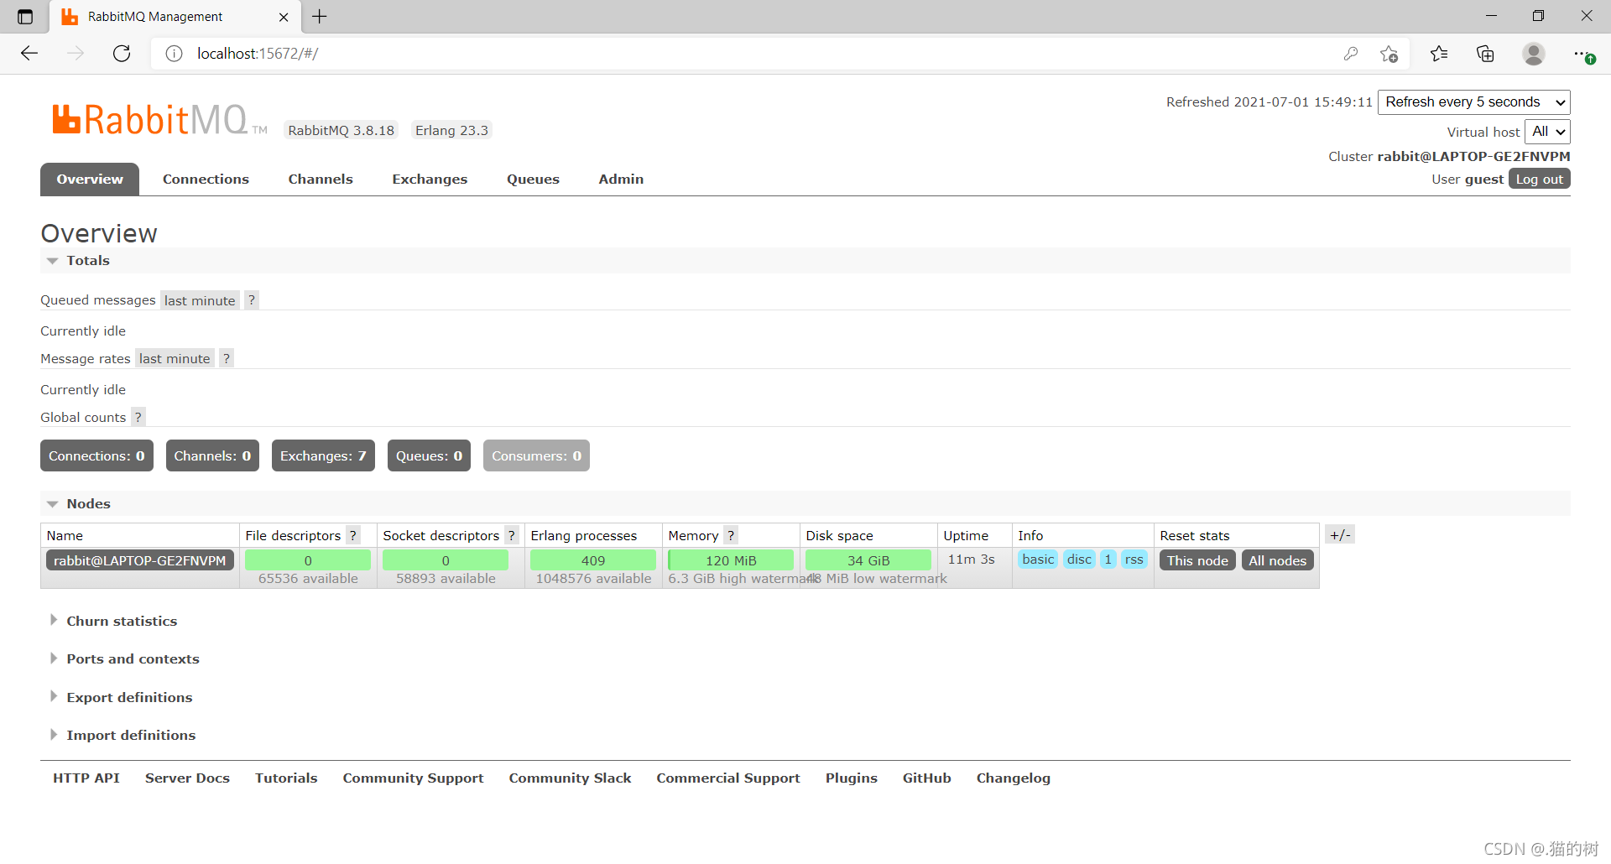The height and width of the screenshot is (864, 1611).
Task: Click the browser back arrow
Action: [x=29, y=54]
